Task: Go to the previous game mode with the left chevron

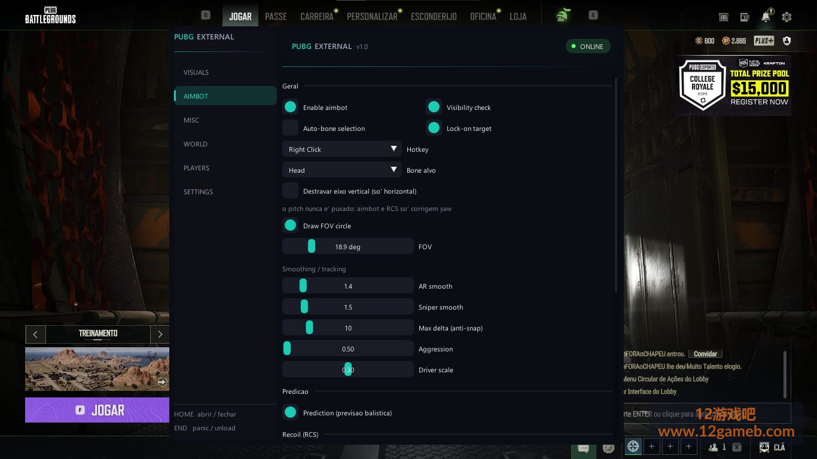Action: [35, 334]
